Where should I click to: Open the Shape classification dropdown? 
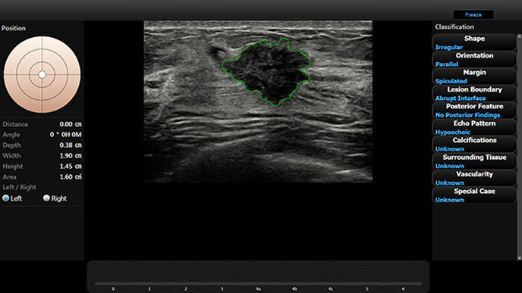(474, 42)
